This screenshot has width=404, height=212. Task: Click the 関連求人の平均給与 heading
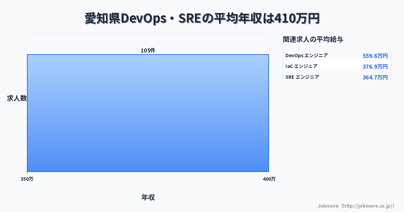[x=313, y=39]
